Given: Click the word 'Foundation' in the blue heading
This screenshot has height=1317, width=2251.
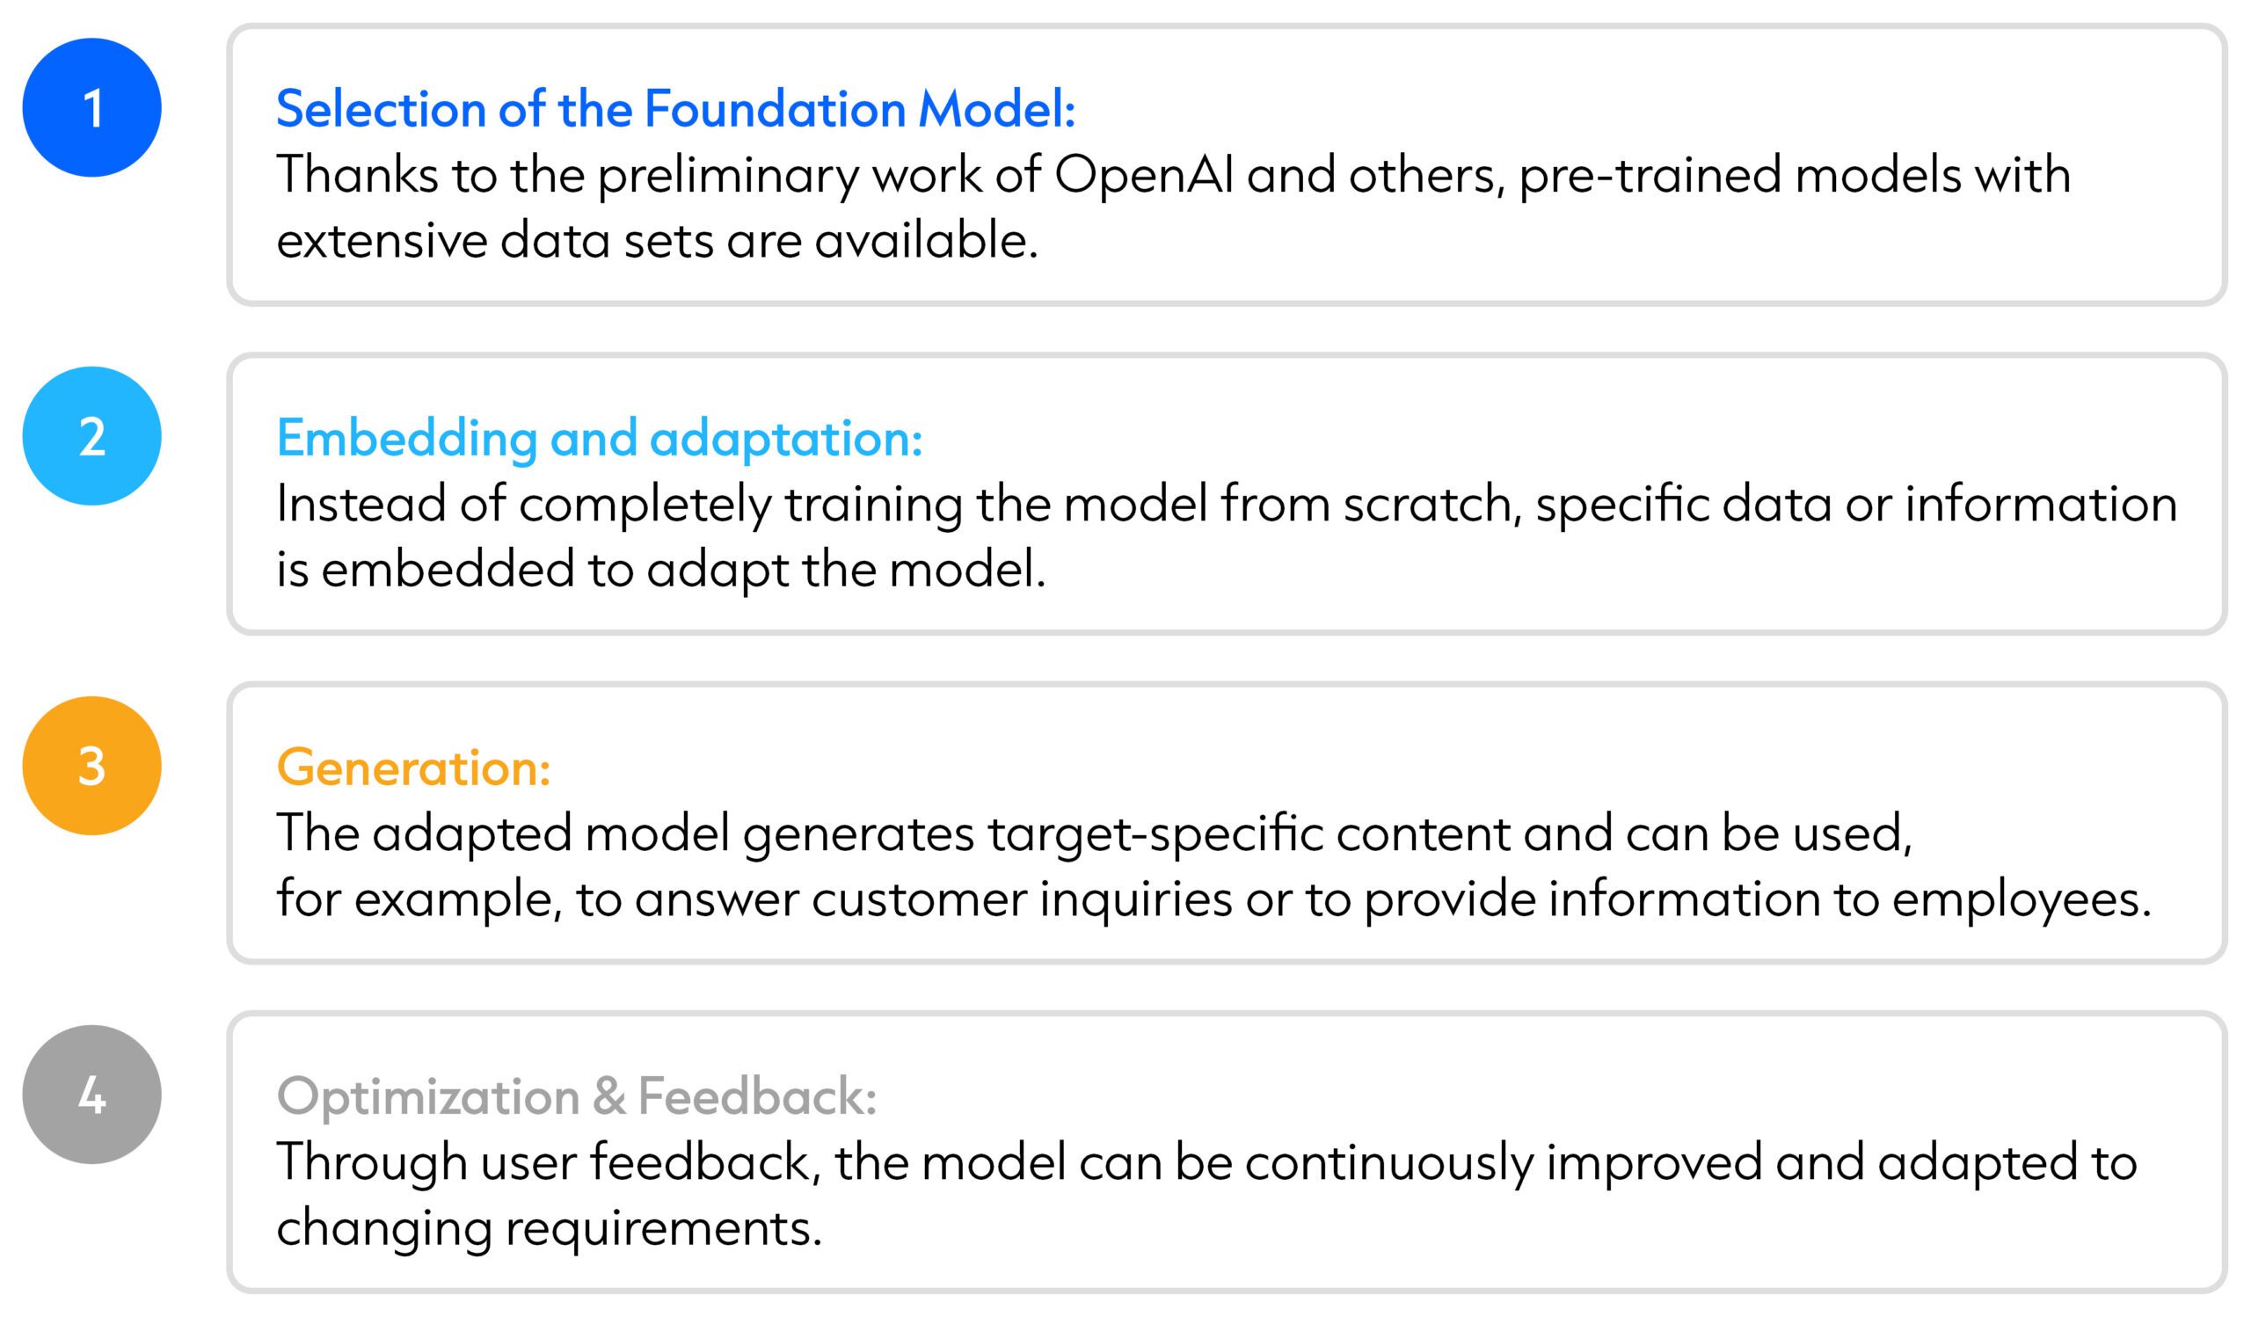Looking at the screenshot, I should 775,109.
